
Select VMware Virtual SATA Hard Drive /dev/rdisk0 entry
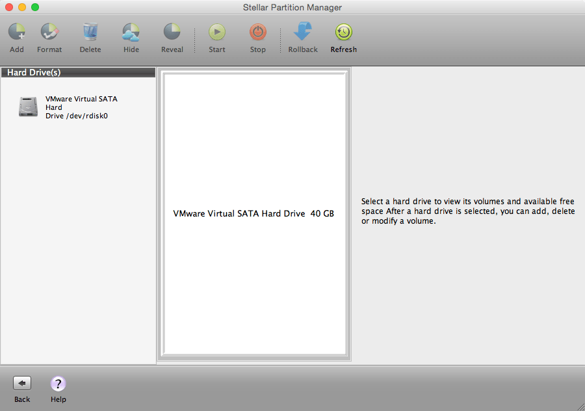point(81,107)
